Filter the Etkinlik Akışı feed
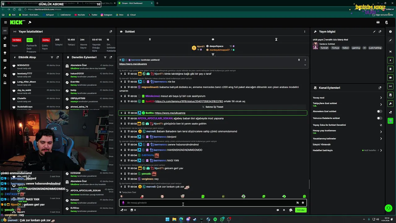Screen dimensions: 396x223 click(52, 57)
